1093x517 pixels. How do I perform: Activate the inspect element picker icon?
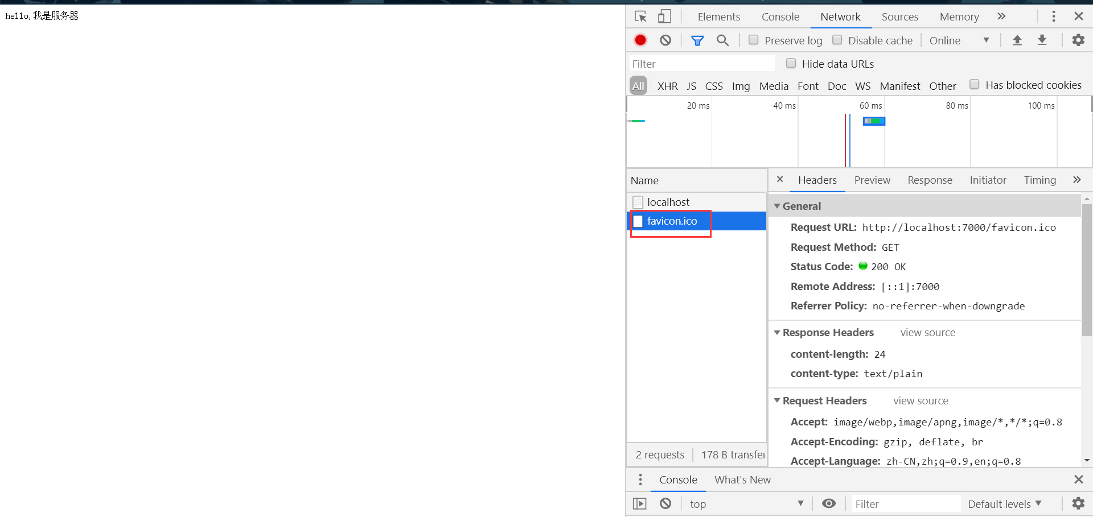(x=641, y=16)
